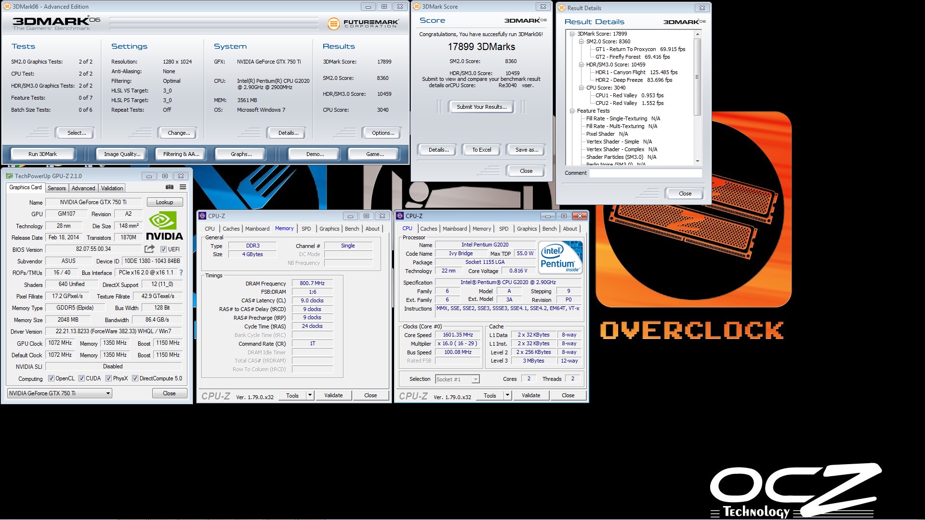
Task: Collapse the Feature Tests tree node
Action: [572, 111]
